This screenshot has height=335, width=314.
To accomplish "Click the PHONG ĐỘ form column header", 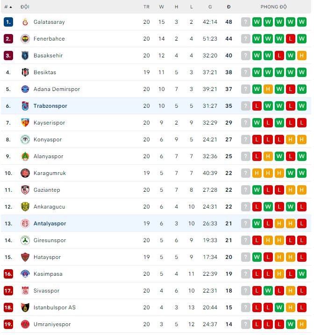I will point(274,7).
